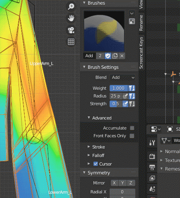
Task: Toggle unified radius icon next to Radius
Action: click(x=132, y=96)
